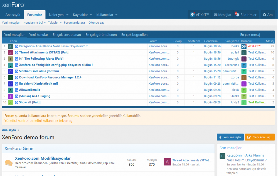The image size is (278, 176).
Task: Click eTiKeT avatar in top posters list
Action: 244,46
